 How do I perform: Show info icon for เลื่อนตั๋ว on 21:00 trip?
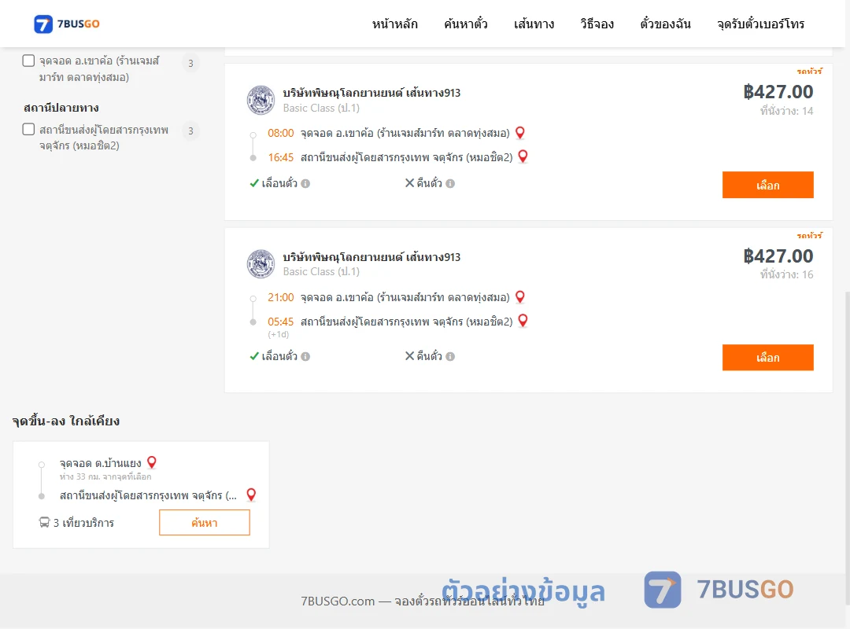pos(305,356)
